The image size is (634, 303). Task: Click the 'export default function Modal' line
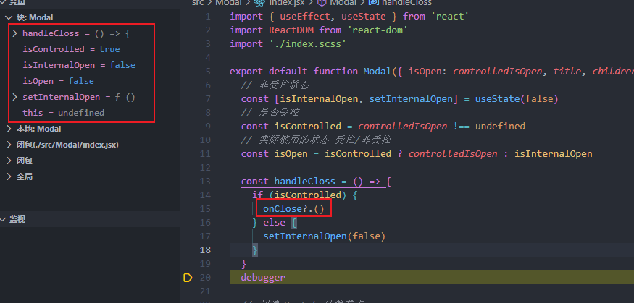(432, 72)
